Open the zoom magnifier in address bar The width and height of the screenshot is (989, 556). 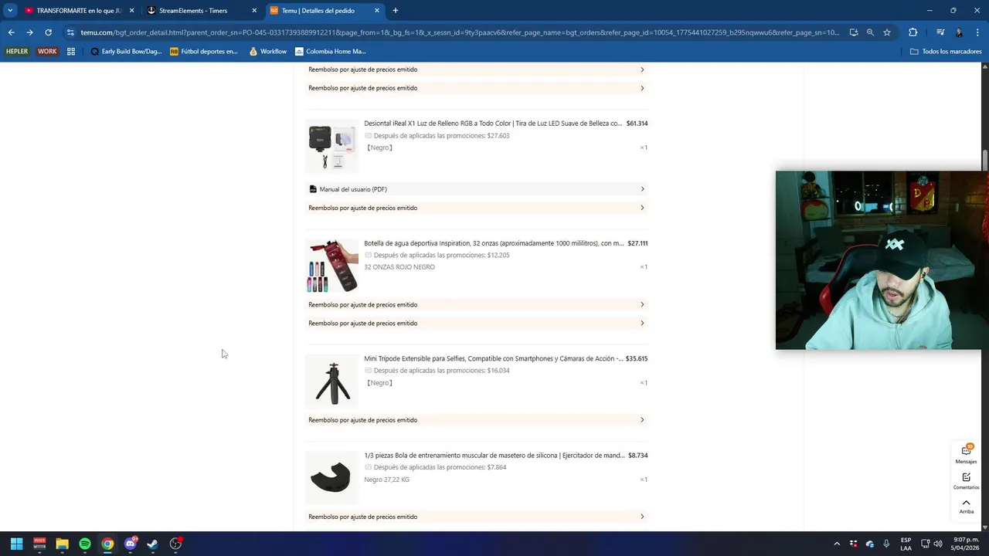870,32
